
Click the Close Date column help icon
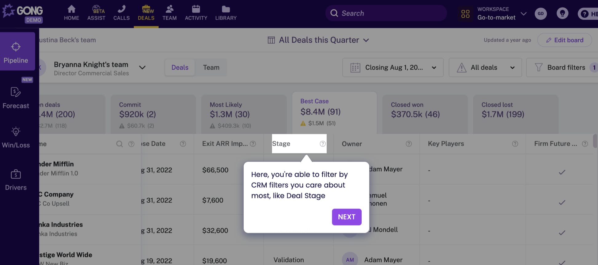tap(183, 144)
